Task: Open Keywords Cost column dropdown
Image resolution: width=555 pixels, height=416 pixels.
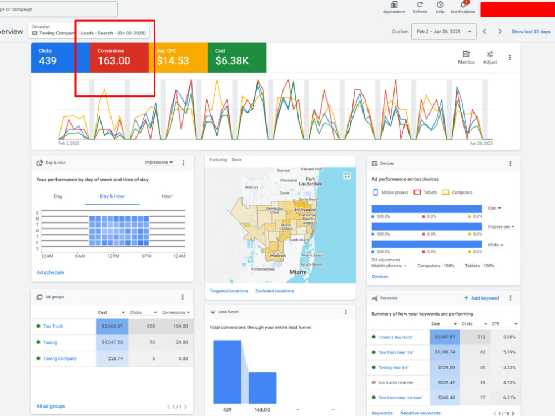Action: point(444,324)
